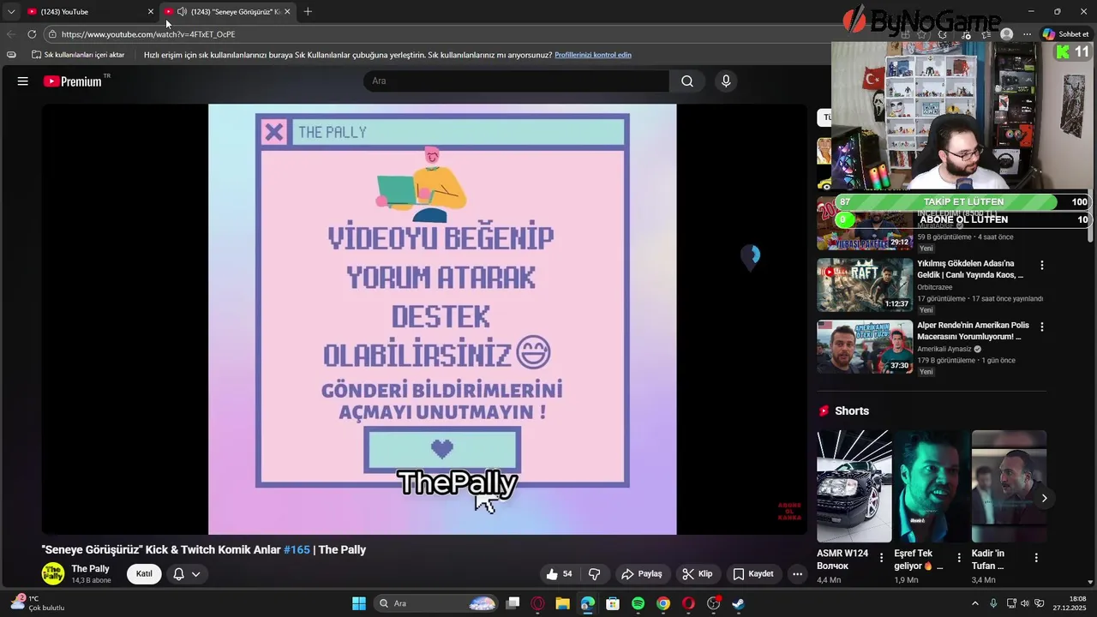The image size is (1097, 617).
Task: Reload the page
Action: (x=32, y=34)
